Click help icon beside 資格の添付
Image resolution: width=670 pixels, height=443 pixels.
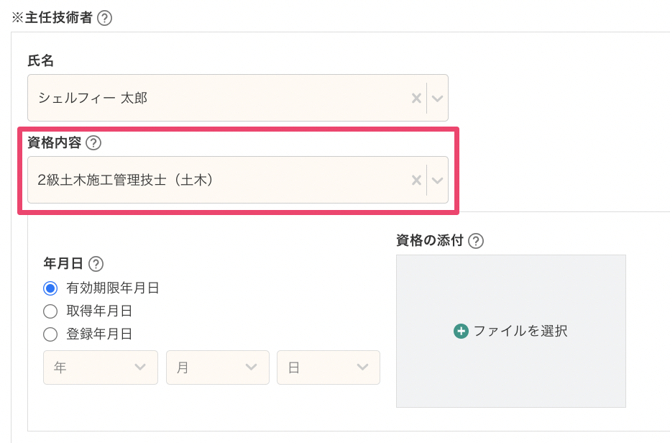pos(475,241)
